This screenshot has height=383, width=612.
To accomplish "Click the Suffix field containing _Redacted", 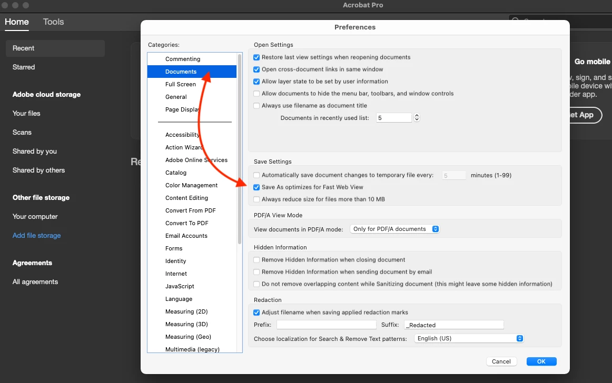I will (454, 325).
